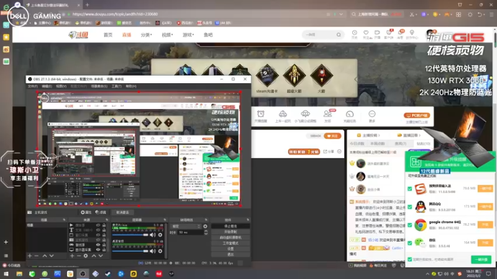Click the 开播提醒 alarm clock icon
This screenshot has width=497, height=279.
click(260, 114)
